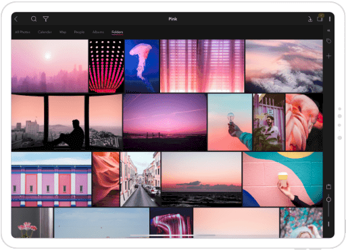Select the hand holding lightbulb photo

pos(230,122)
